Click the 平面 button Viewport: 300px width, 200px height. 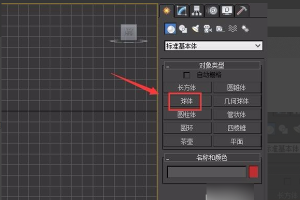[237, 141]
